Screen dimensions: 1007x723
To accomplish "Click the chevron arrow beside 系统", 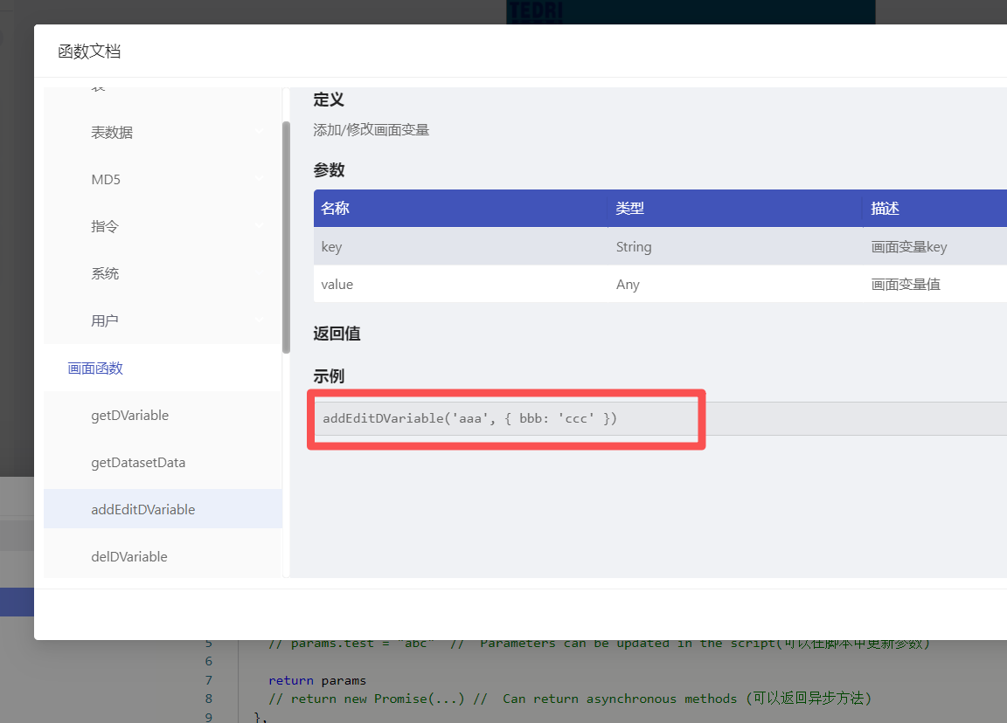I will (x=259, y=273).
